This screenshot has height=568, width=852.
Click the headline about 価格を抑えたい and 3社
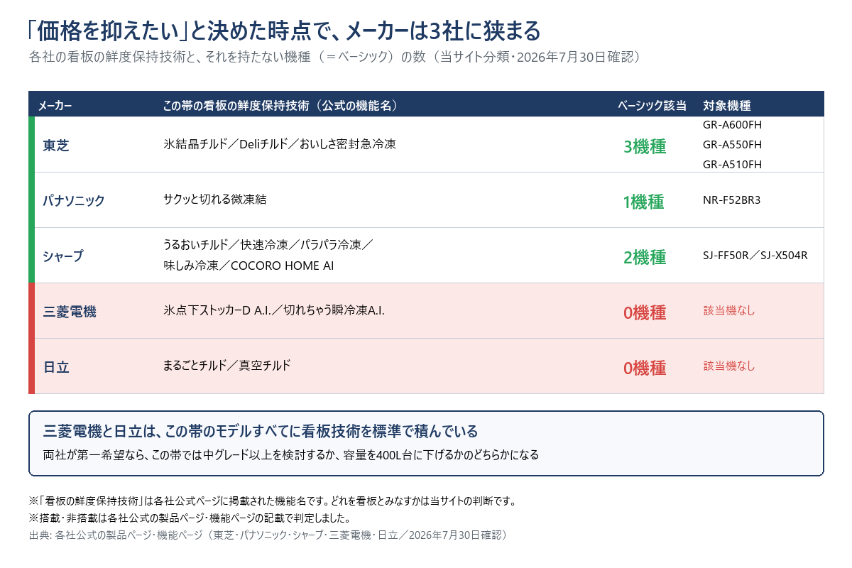pos(284,31)
